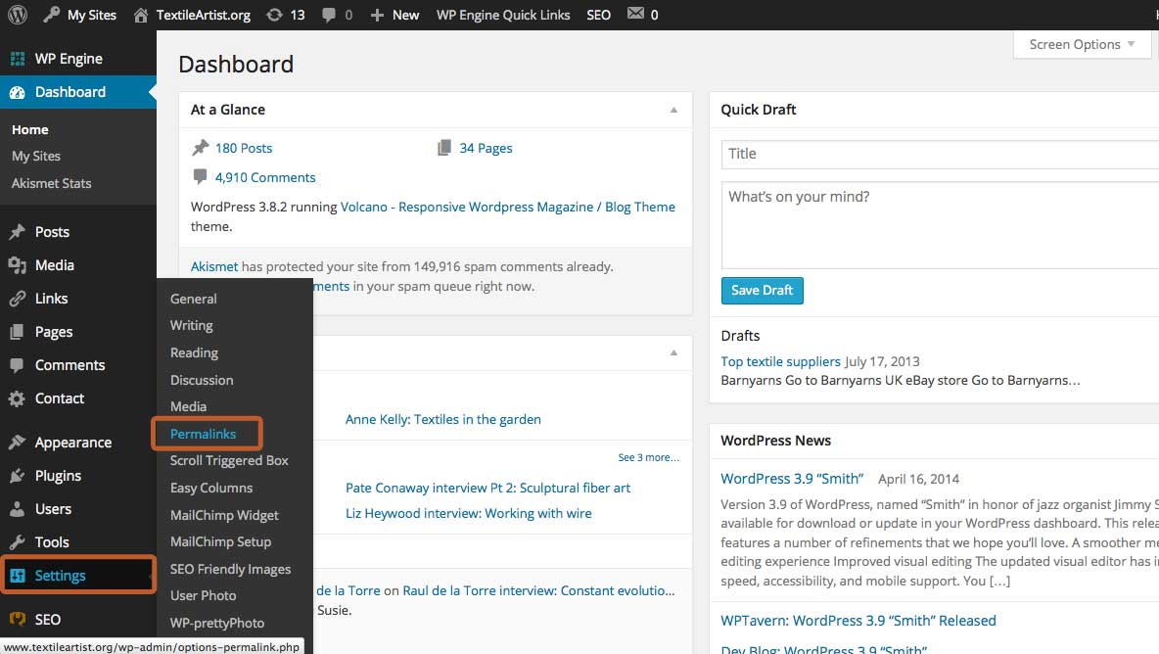Click the Contact gear icon in sidebar
Viewport: 1159px width, 654px height.
click(17, 398)
